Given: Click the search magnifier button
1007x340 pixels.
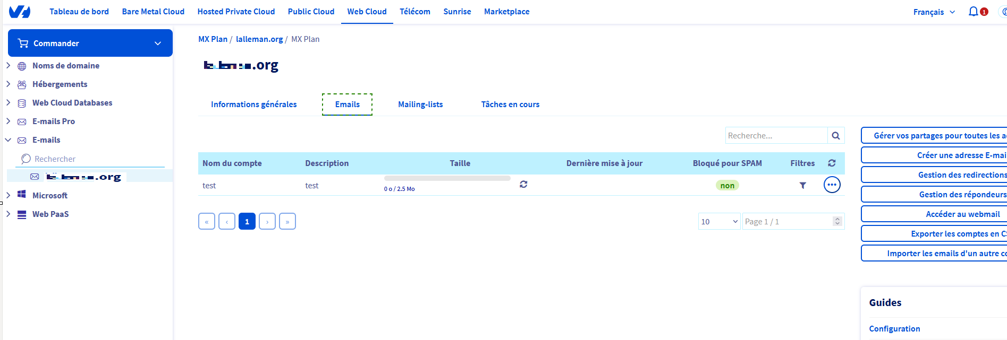Looking at the screenshot, I should tap(835, 136).
